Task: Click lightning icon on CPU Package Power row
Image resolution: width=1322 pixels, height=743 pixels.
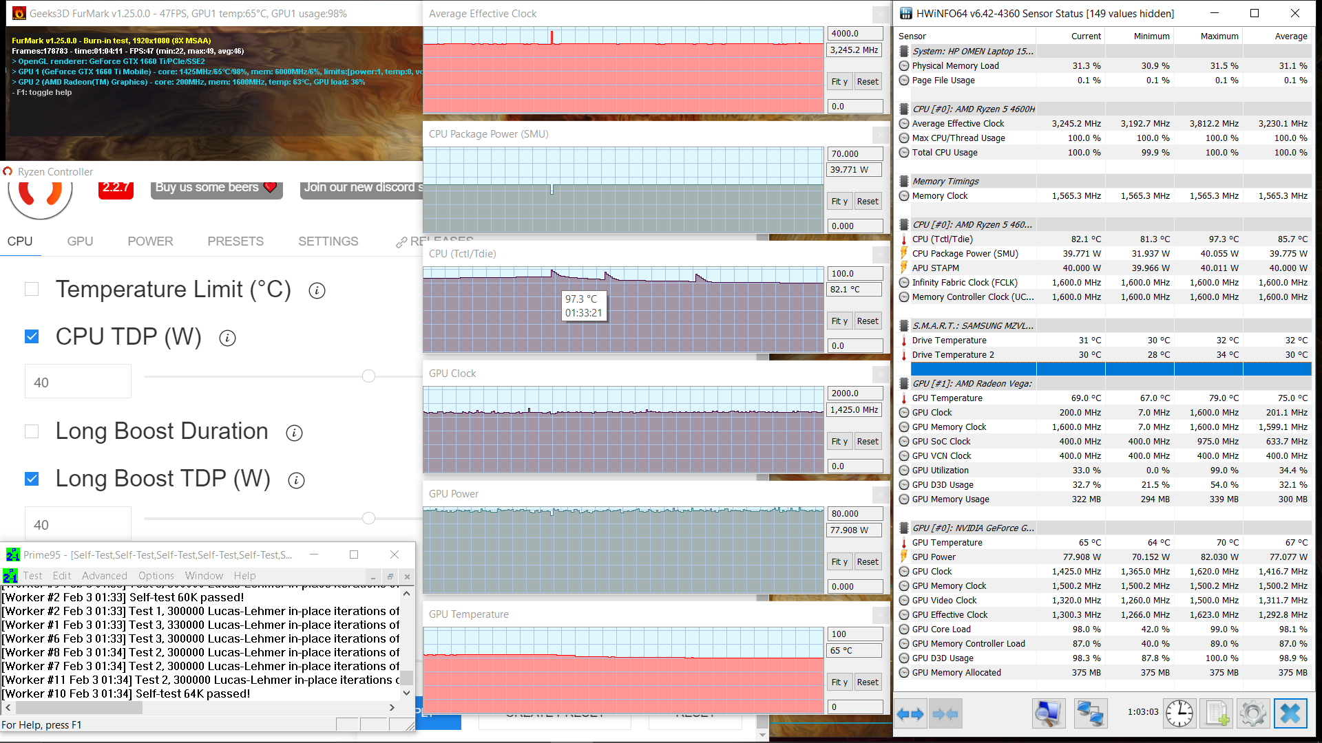Action: [x=904, y=254]
